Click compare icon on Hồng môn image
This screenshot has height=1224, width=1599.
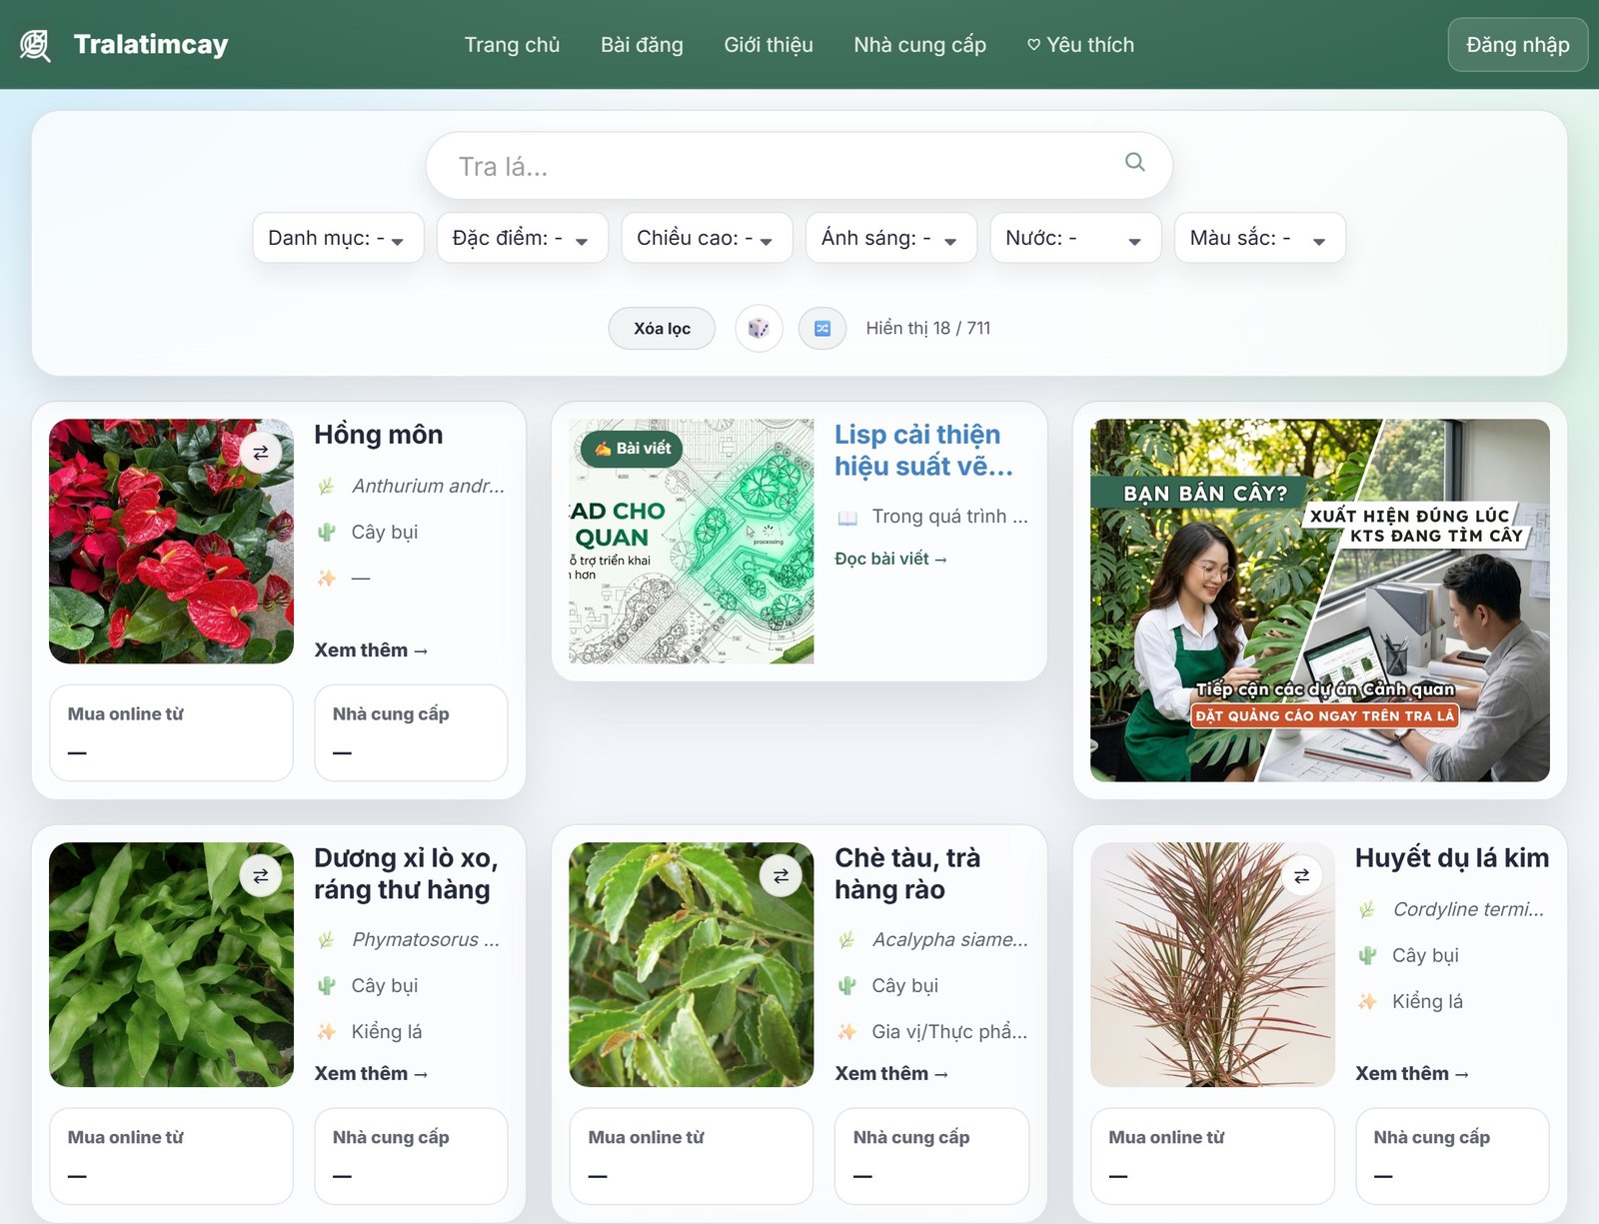tap(260, 453)
